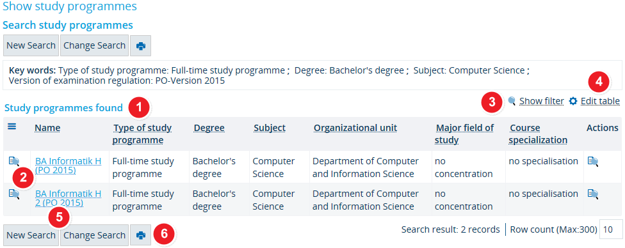
Task: Sort by Course specialization column header
Action: pyautogui.click(x=539, y=134)
